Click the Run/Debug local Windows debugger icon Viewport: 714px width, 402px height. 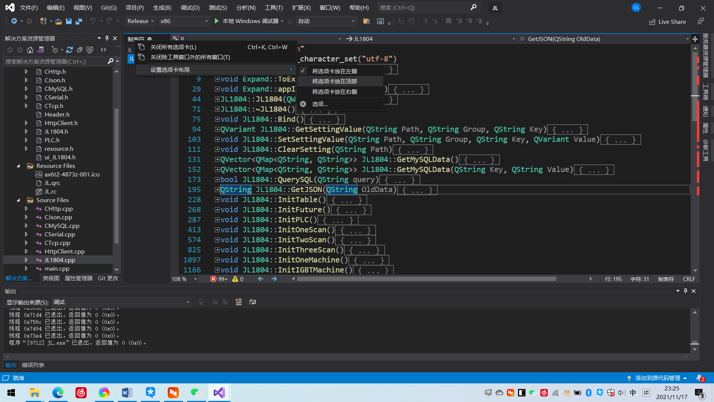coord(217,21)
